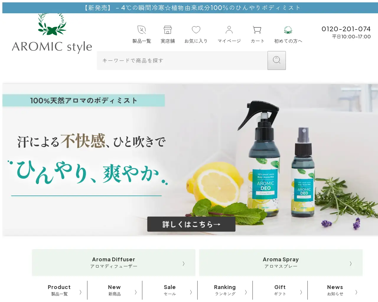
Task: Click the search magnifier icon
Action: 276,60
